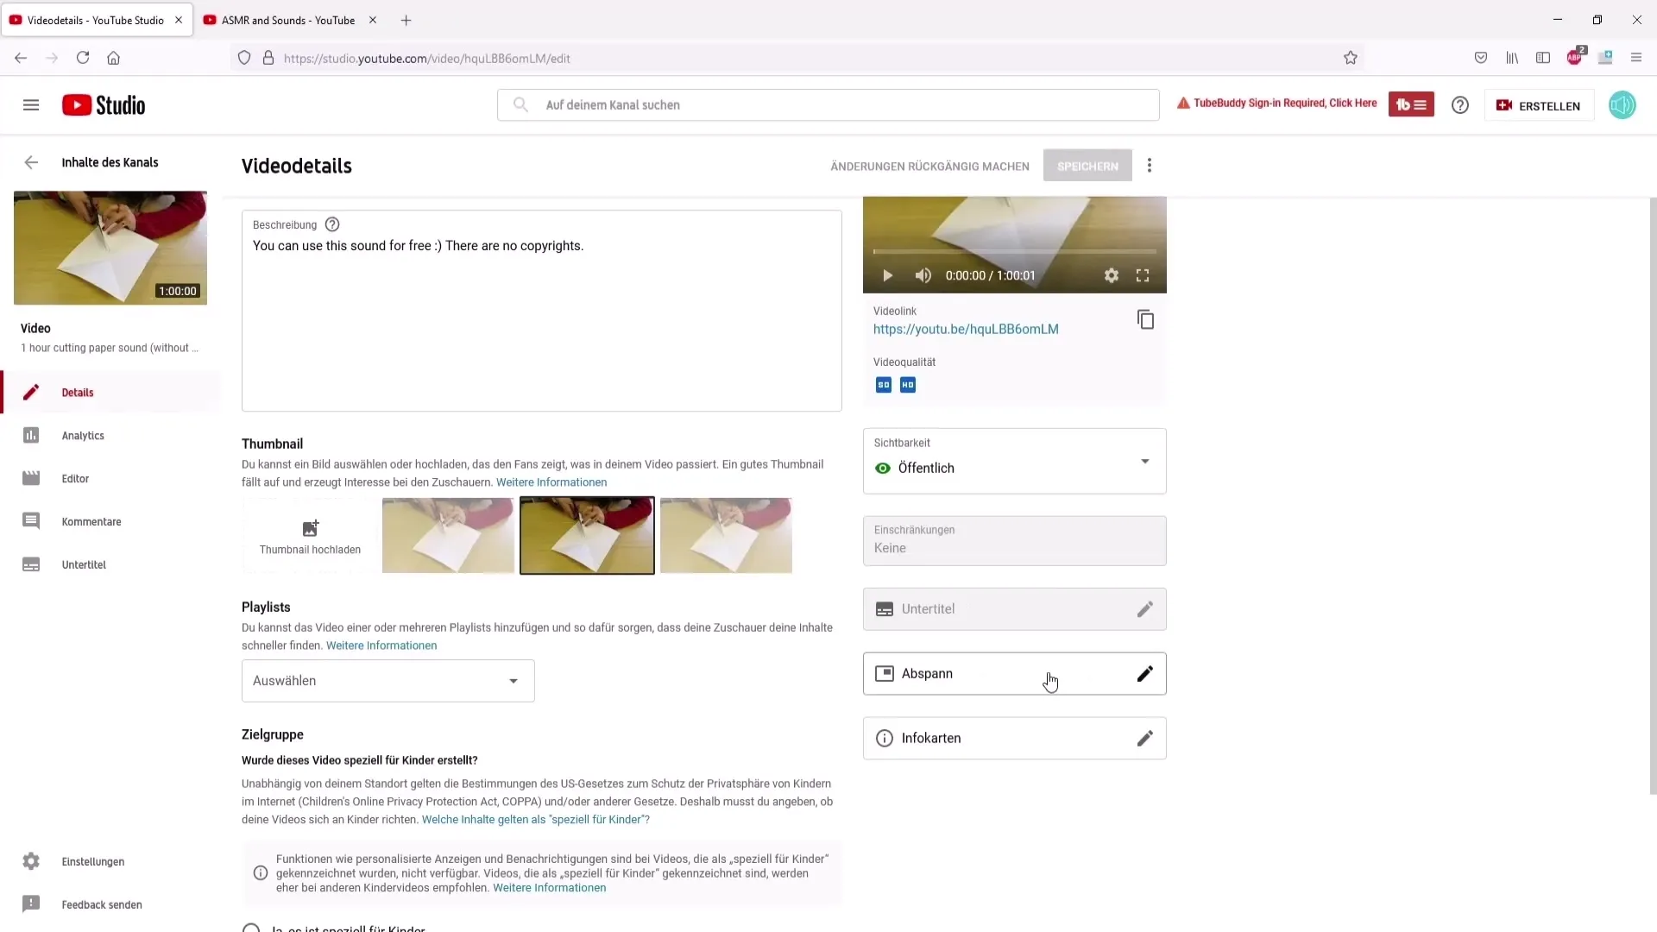Click play button on video preview
Image resolution: width=1657 pixels, height=932 pixels.
point(888,275)
